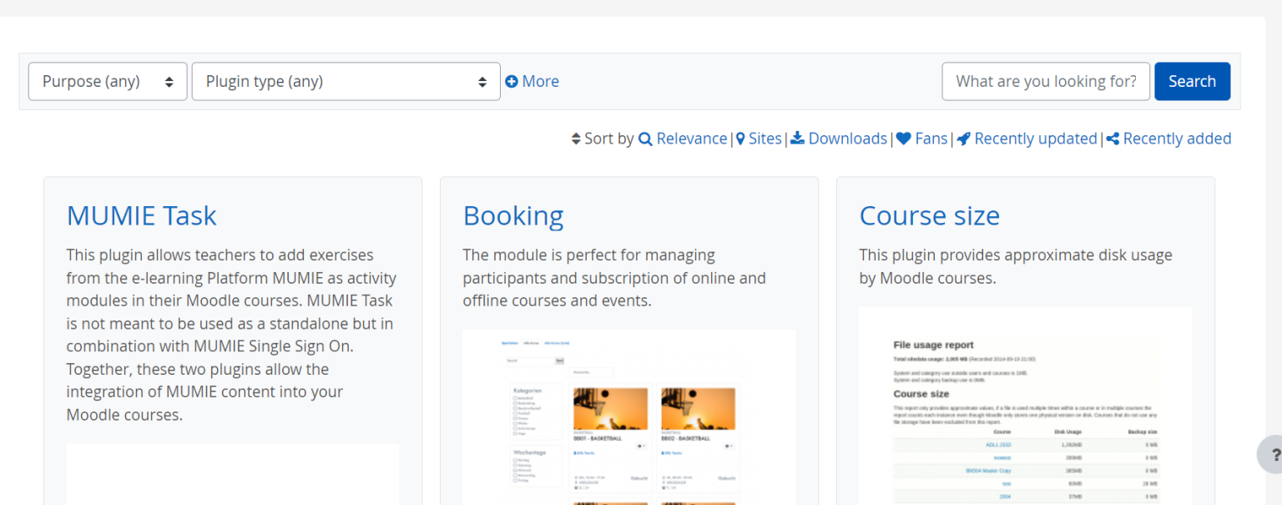Sort plugins by Fans
Image resolution: width=1282 pixels, height=505 pixels.
pos(931,139)
